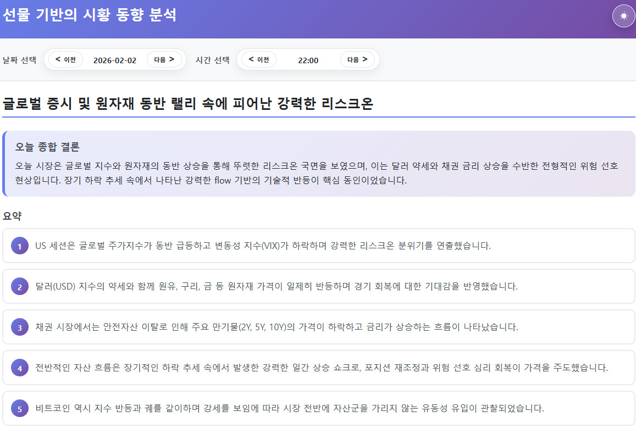This screenshot has height=428, width=636.
Task: Click the previous date '이전' button
Action: click(65, 59)
